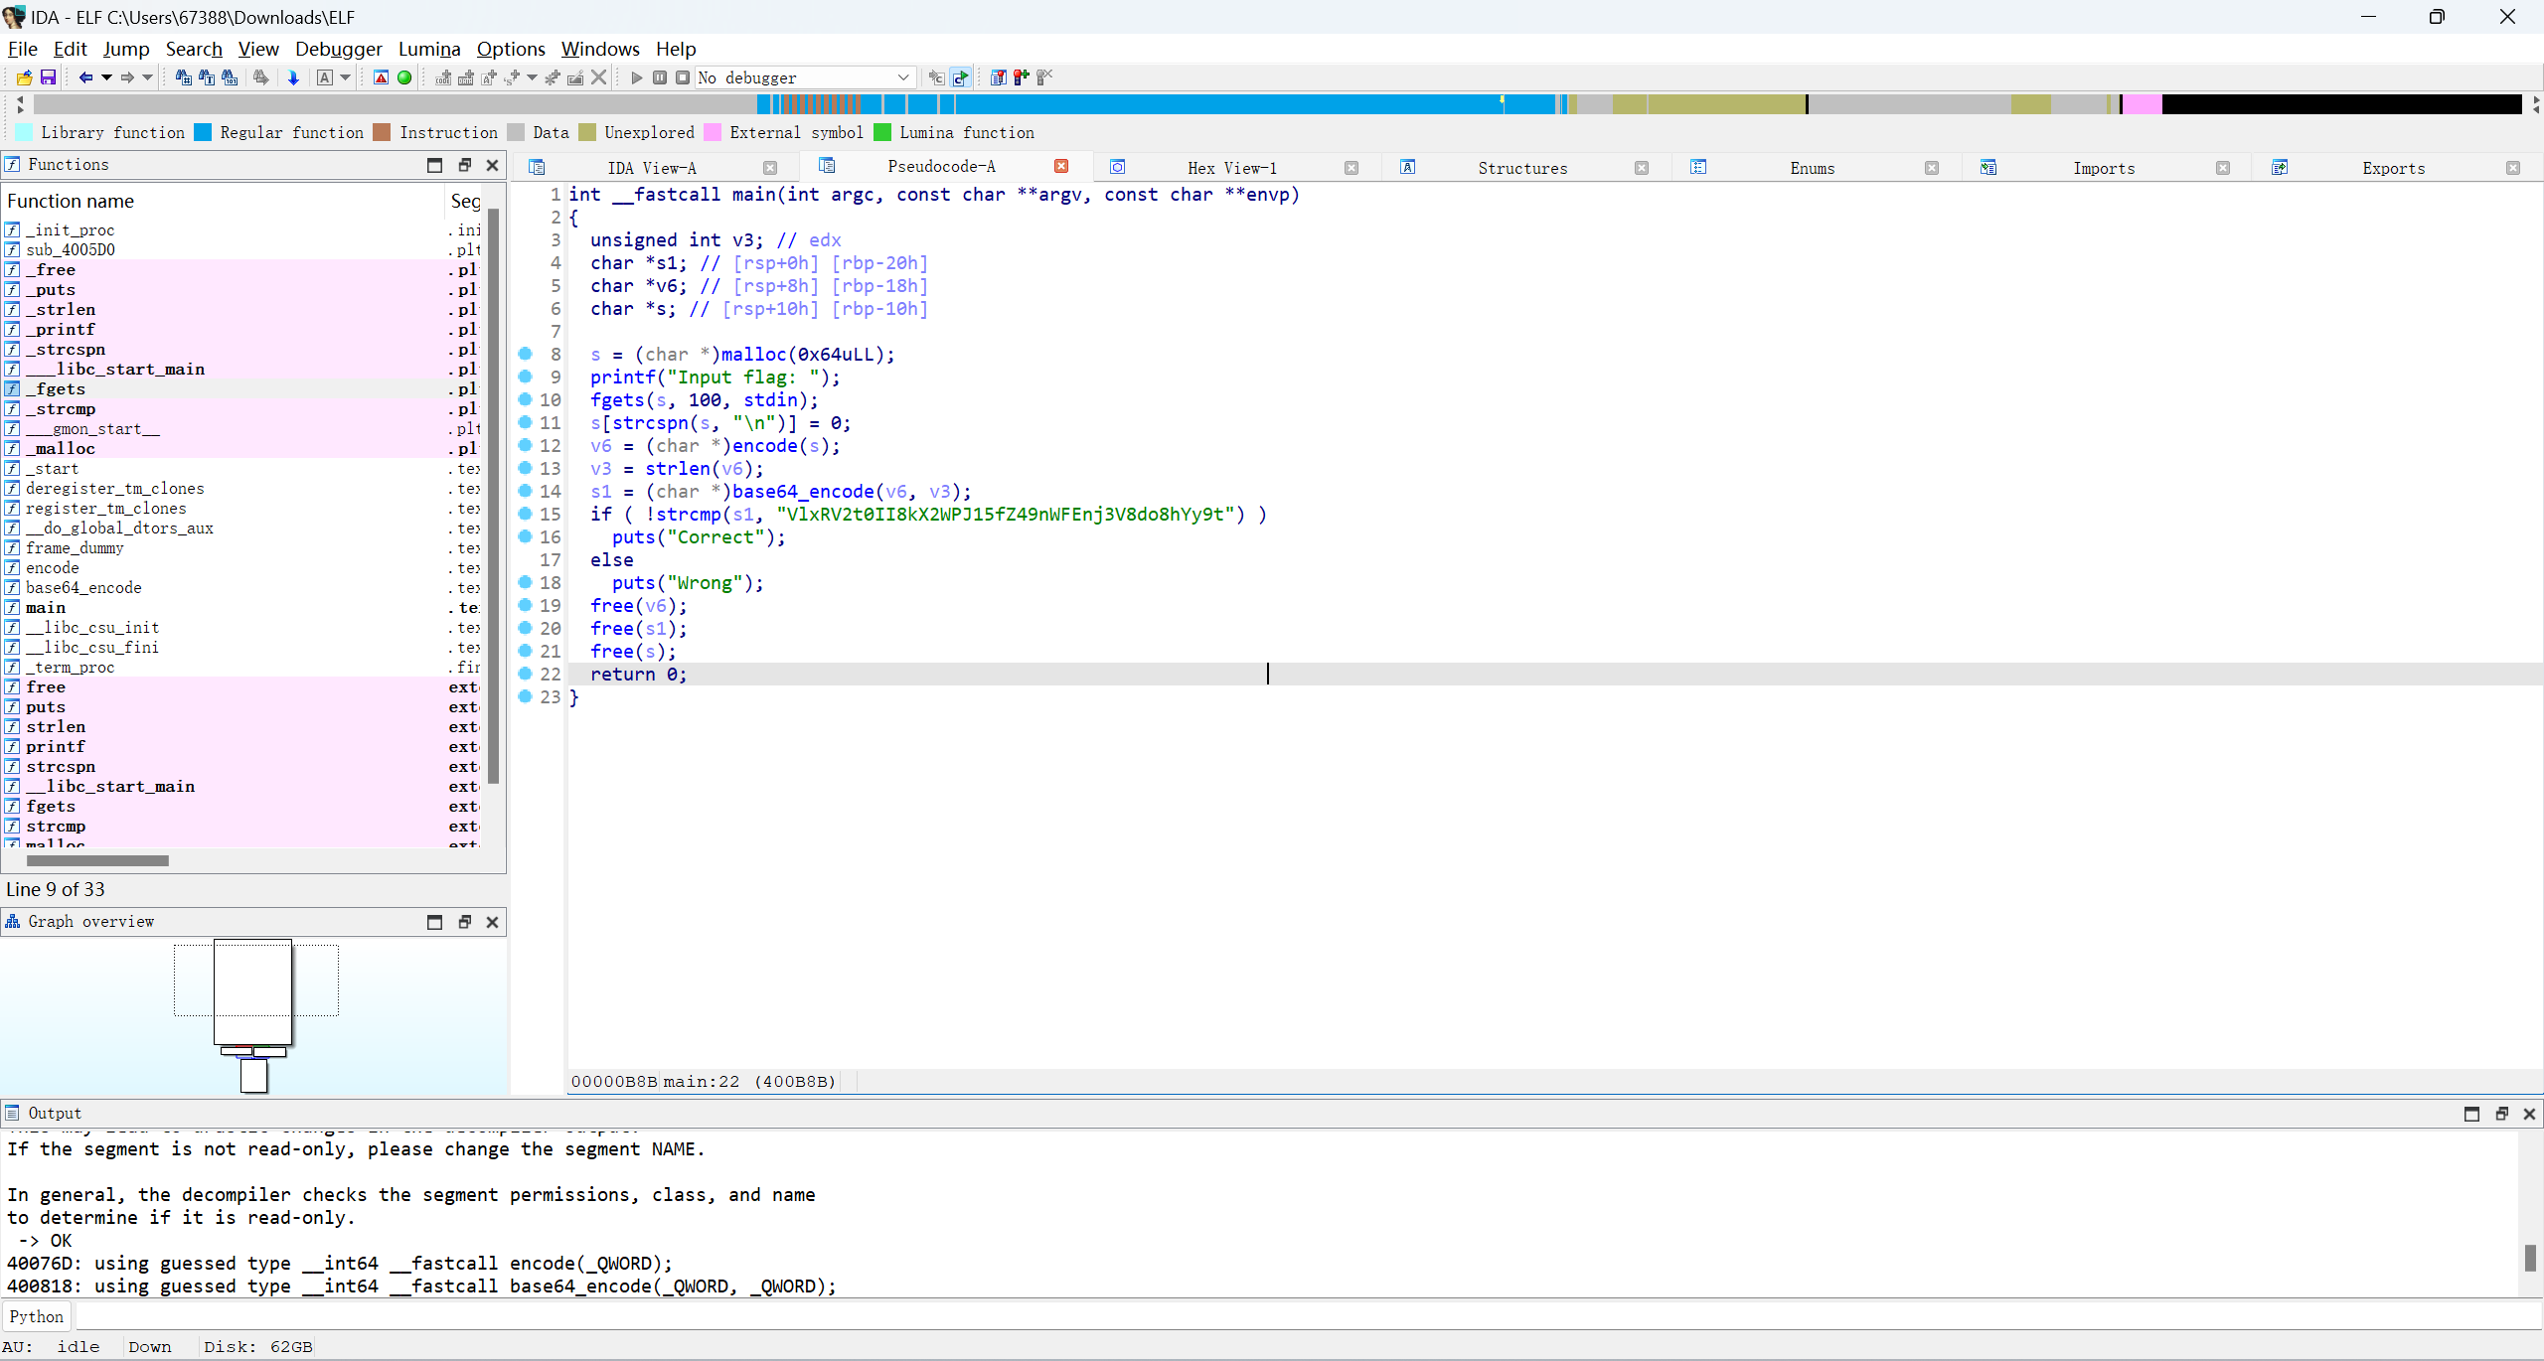Image resolution: width=2544 pixels, height=1361 pixels.
Task: Pause the process with the pause button
Action: [660, 77]
